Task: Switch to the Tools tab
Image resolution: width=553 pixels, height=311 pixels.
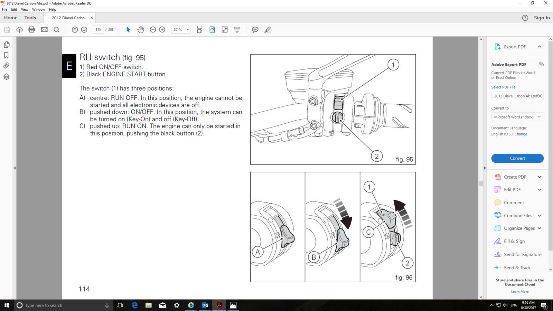Action: [30, 18]
